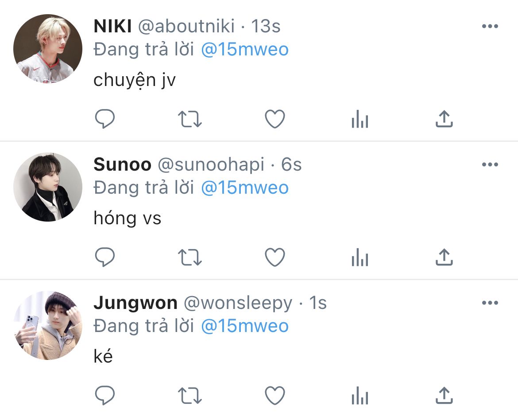The height and width of the screenshot is (414, 518).
Task: Like Jungwon's tweet
Action: tap(275, 395)
